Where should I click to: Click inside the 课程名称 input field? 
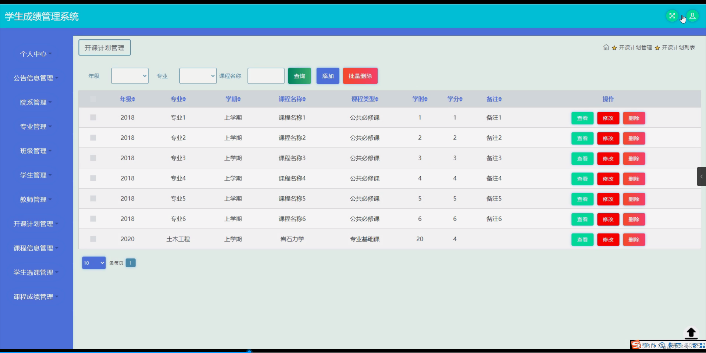click(x=265, y=76)
